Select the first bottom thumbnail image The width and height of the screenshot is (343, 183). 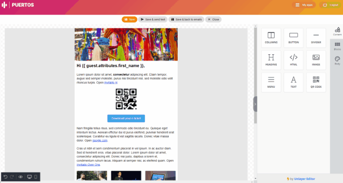92,176
